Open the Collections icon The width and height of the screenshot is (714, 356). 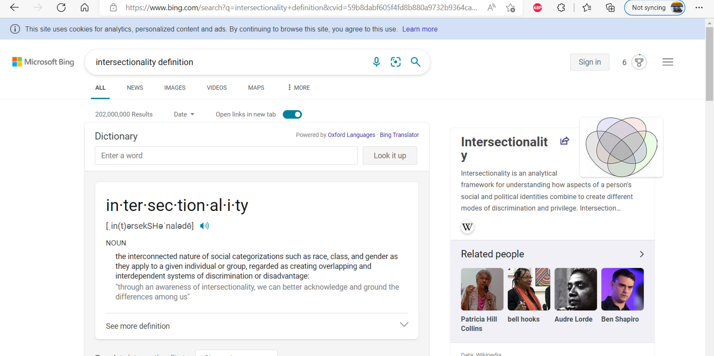[610, 8]
